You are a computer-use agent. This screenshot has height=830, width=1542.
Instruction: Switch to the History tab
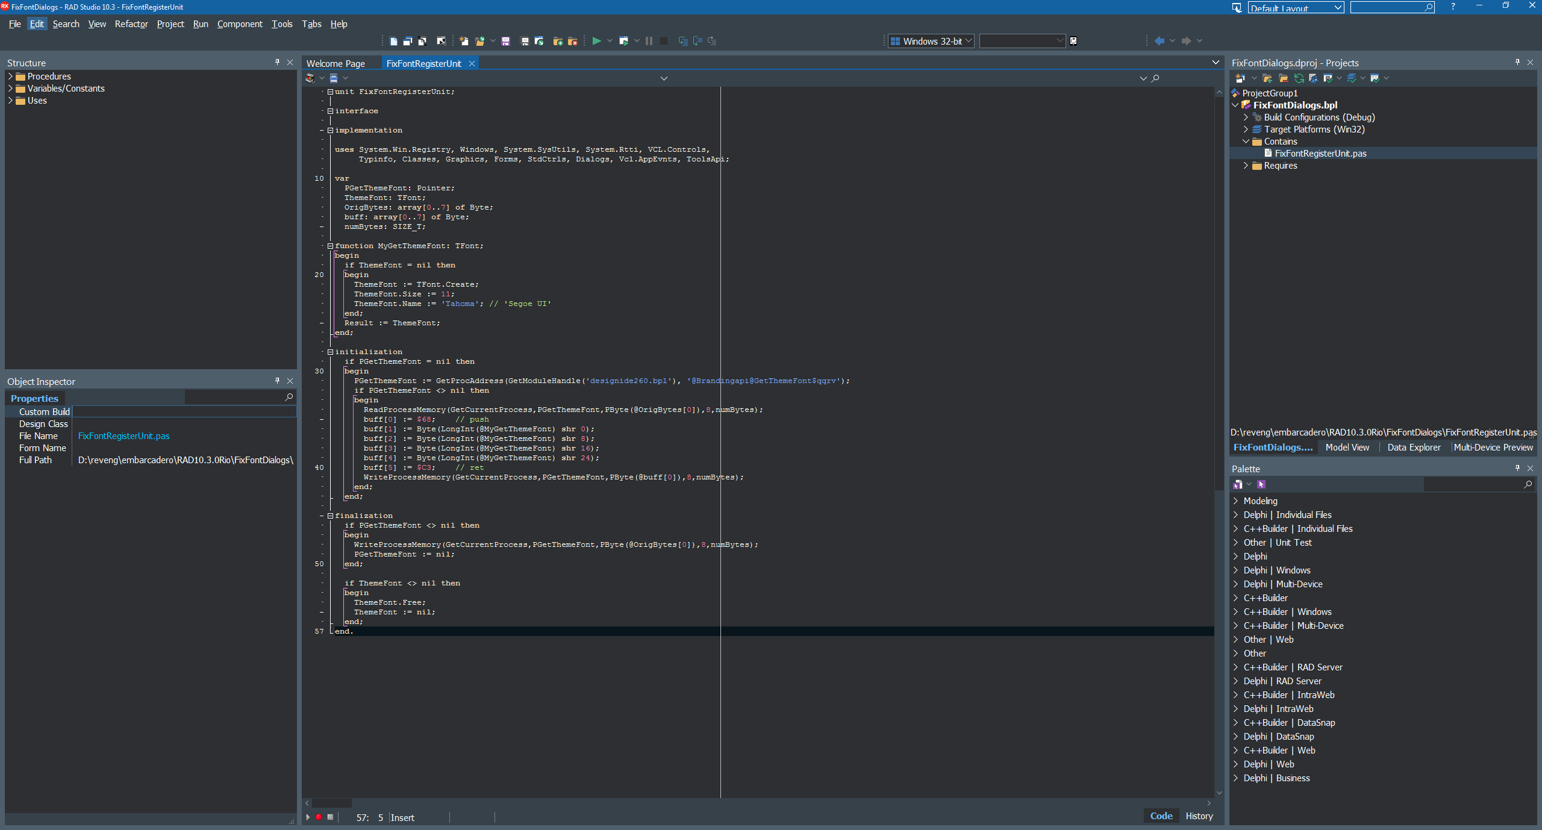[x=1199, y=816]
